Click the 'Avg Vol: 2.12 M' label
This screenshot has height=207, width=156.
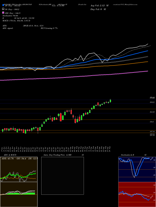click(x=100, y=6)
